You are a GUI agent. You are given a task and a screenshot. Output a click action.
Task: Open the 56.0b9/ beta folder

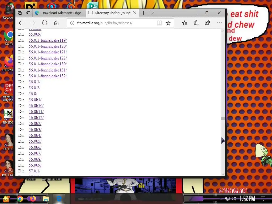coord(35,165)
